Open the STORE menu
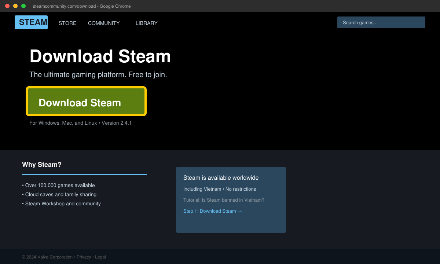440x264 pixels. 67,23
